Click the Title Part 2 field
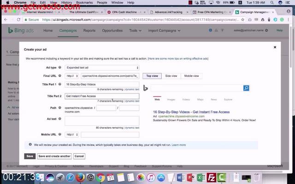The image size is (295, 184). [102, 96]
